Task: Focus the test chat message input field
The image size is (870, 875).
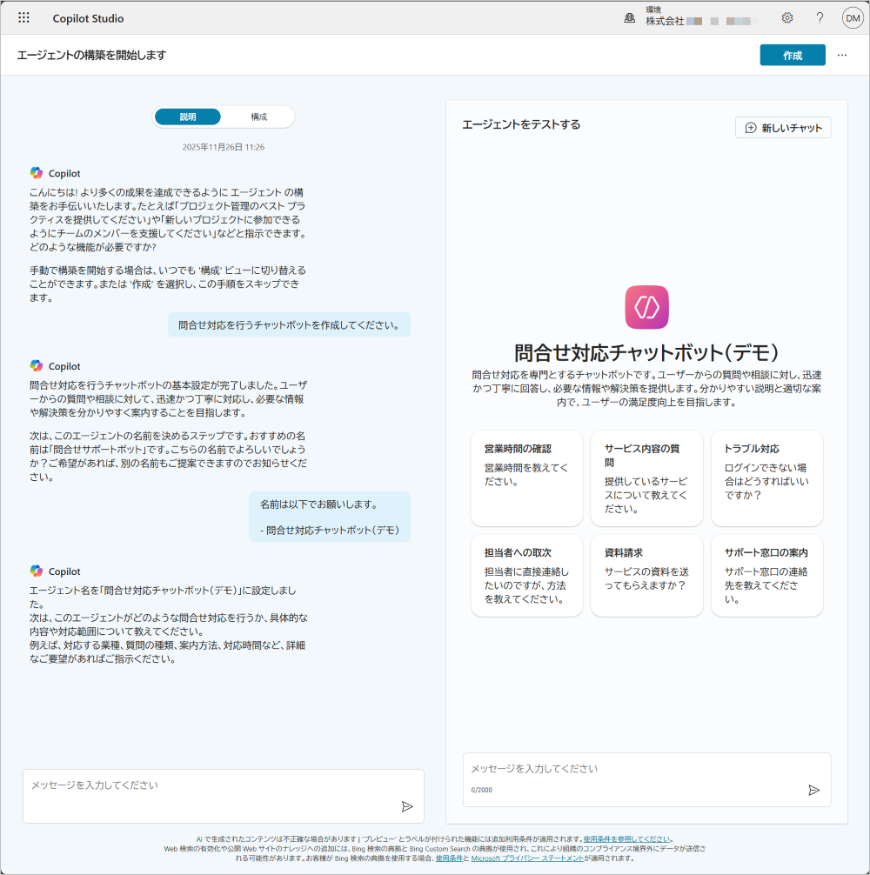Action: pos(635,769)
